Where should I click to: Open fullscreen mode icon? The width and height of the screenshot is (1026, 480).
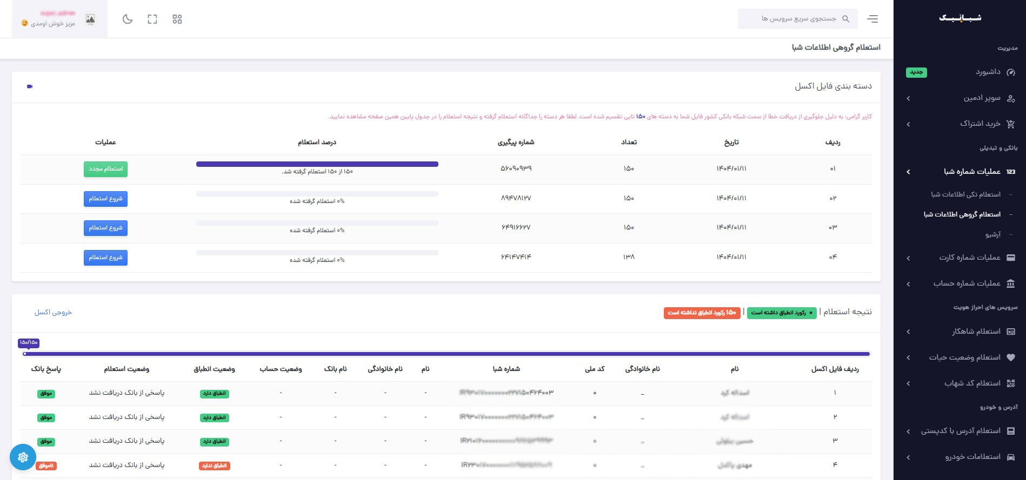coord(152,19)
